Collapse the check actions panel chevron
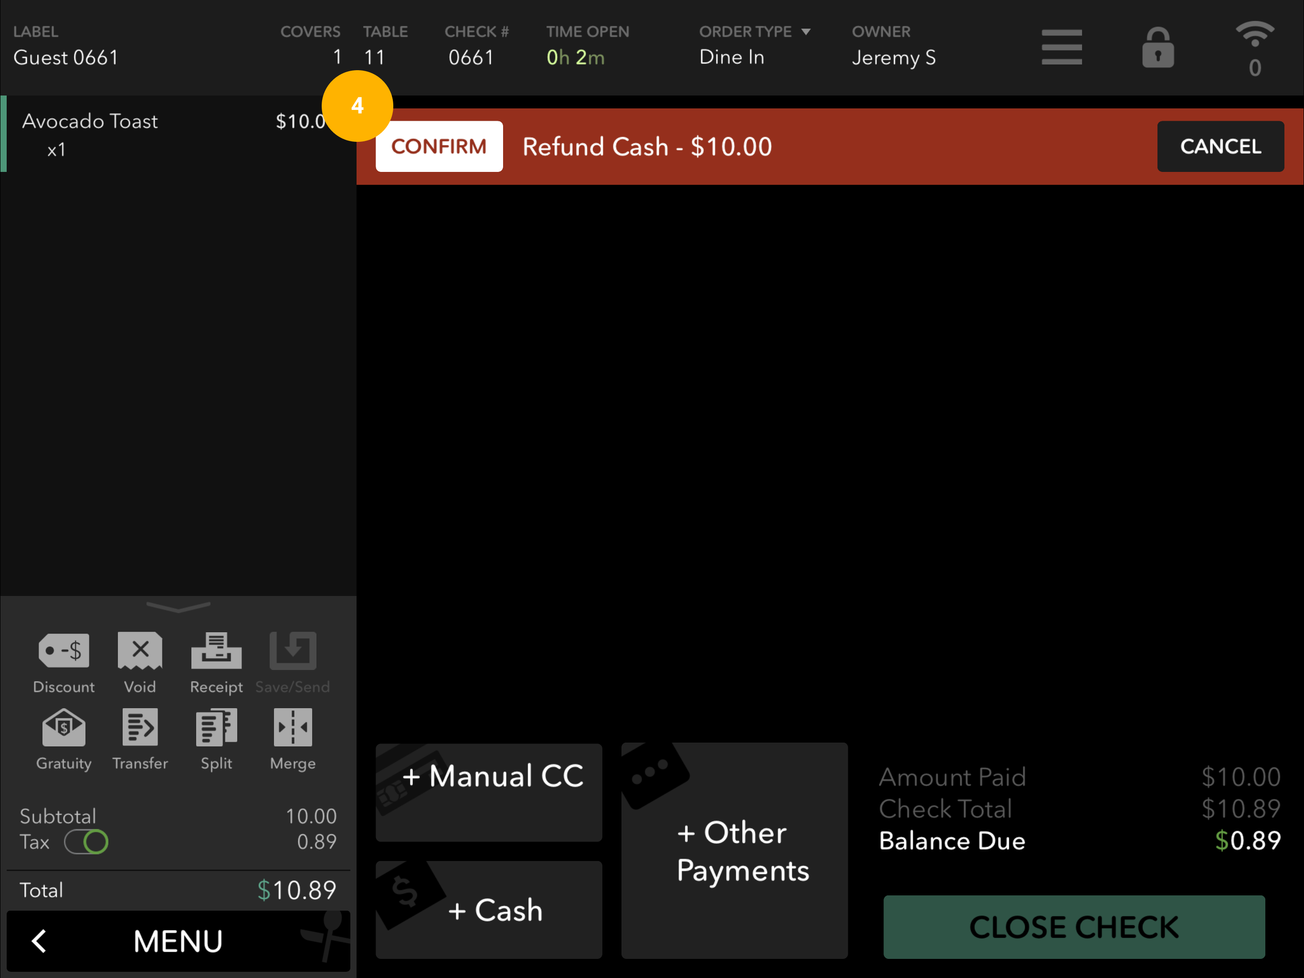1304x978 pixels. click(178, 606)
